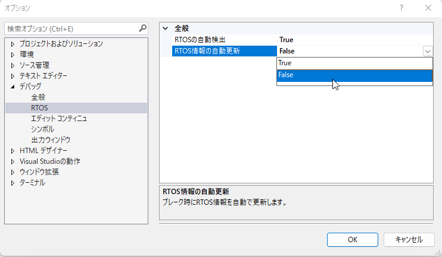The image size is (442, 257).
Task: Click OK to confirm options
Action: [x=352, y=239]
